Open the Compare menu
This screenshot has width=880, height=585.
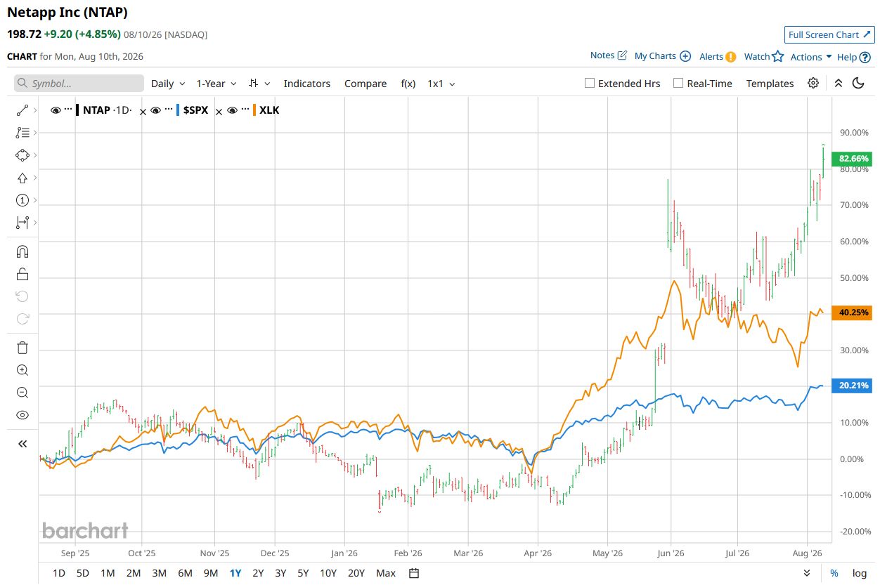[x=365, y=83]
